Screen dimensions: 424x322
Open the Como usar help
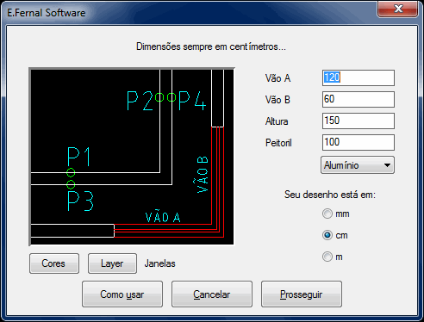coord(122,294)
